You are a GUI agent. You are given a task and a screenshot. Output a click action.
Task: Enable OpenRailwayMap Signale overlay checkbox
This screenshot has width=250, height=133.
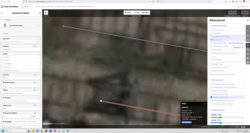(211, 91)
